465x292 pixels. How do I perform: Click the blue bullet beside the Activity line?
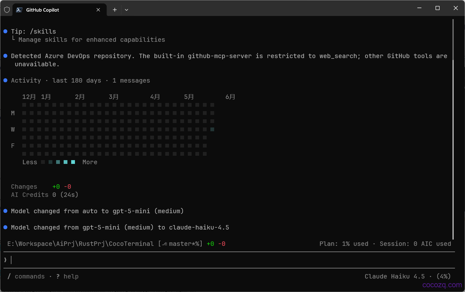[x=5, y=80]
